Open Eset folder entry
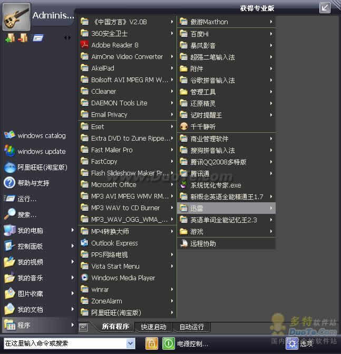Viewport: 341px width, 354px height. click(127, 126)
